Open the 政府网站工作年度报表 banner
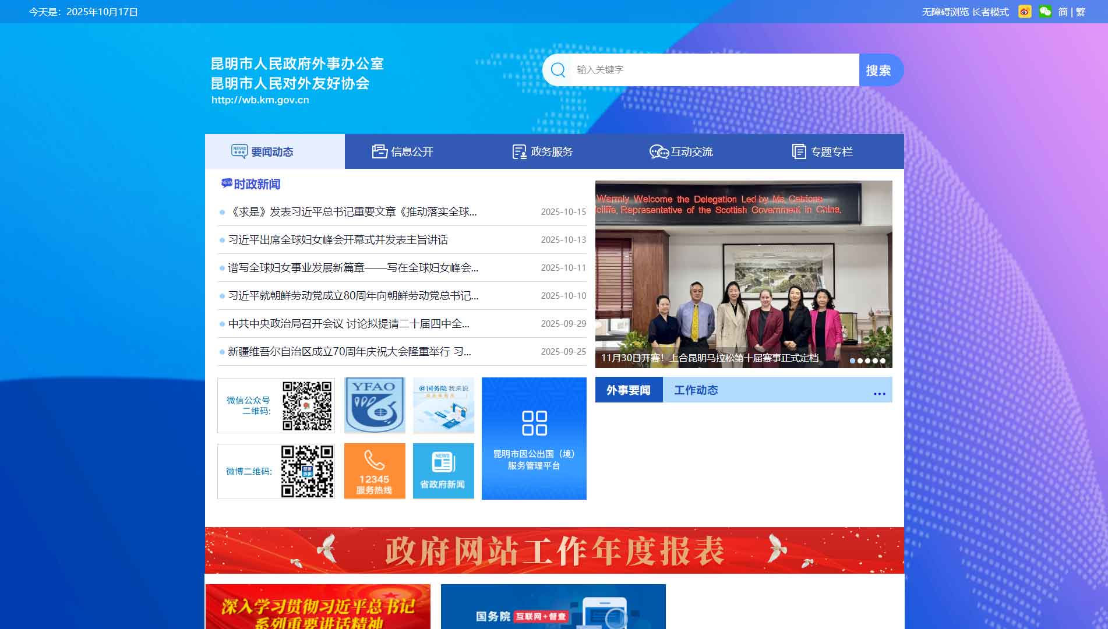The height and width of the screenshot is (629, 1108). [x=555, y=550]
